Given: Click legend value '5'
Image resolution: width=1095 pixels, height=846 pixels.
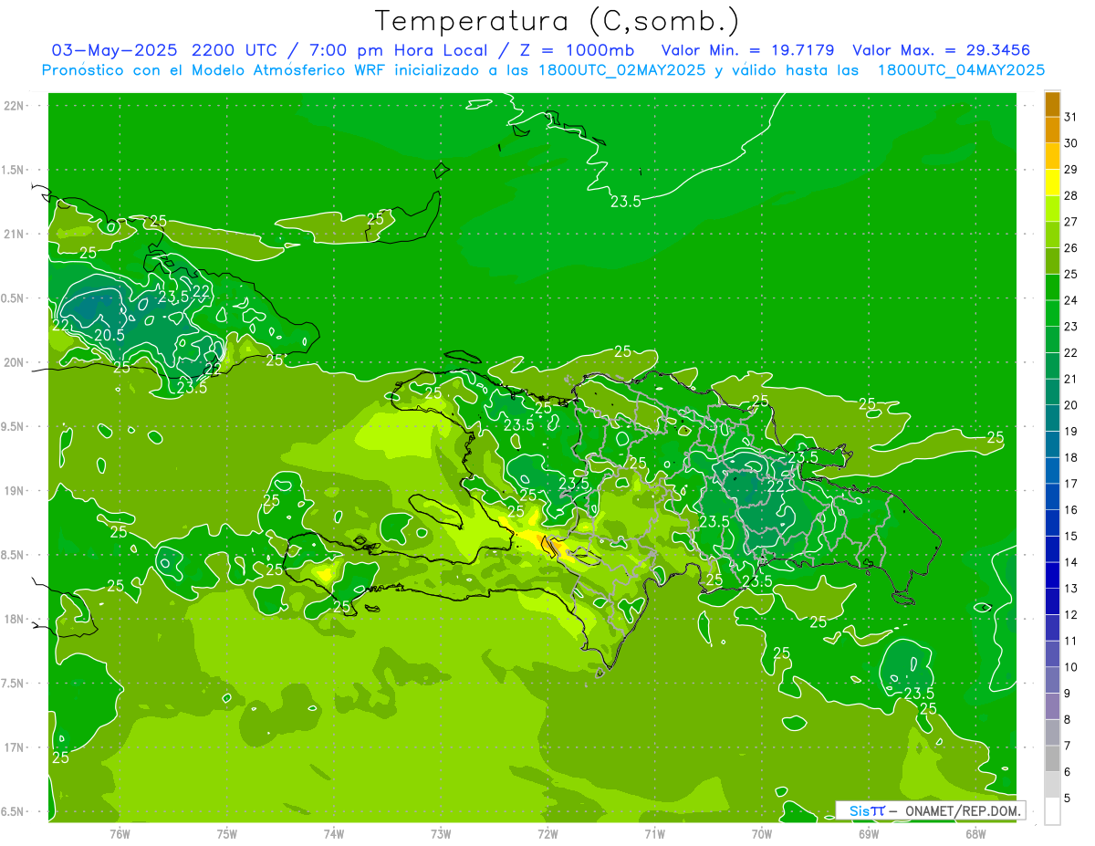Looking at the screenshot, I should click(1069, 799).
